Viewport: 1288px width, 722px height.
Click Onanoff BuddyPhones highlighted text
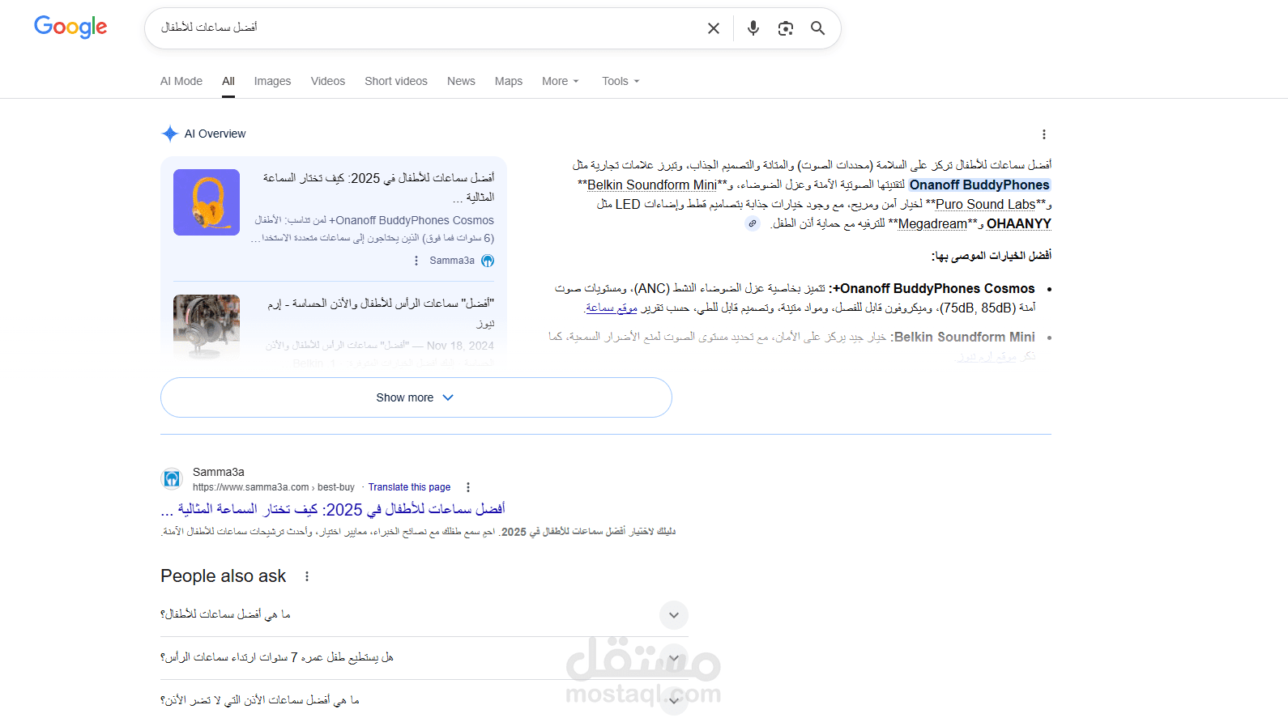pyautogui.click(x=979, y=185)
